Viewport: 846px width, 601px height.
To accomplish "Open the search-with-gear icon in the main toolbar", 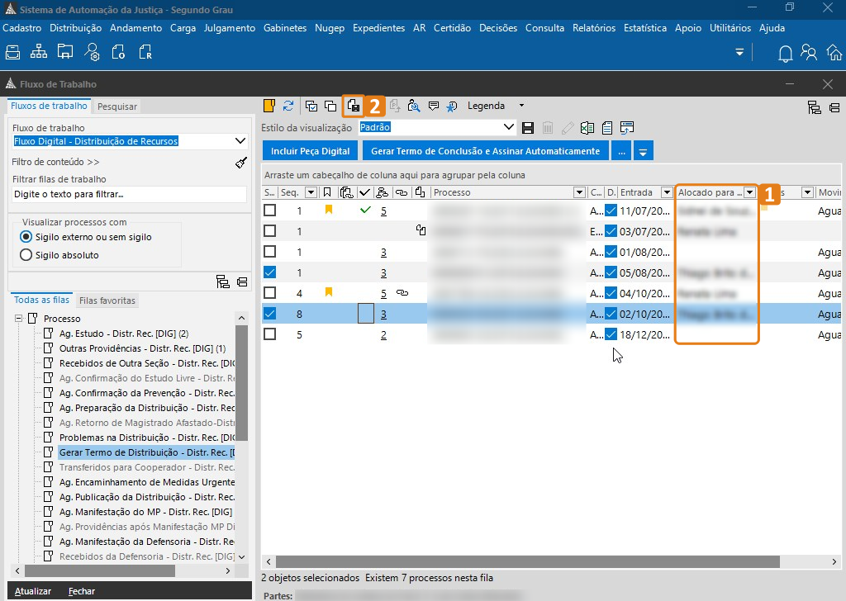I will click(92, 52).
